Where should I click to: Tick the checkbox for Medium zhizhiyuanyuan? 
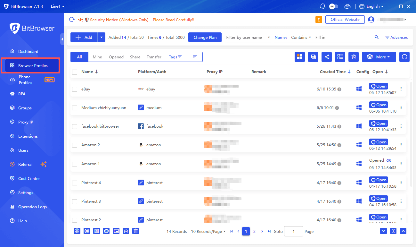(x=75, y=108)
